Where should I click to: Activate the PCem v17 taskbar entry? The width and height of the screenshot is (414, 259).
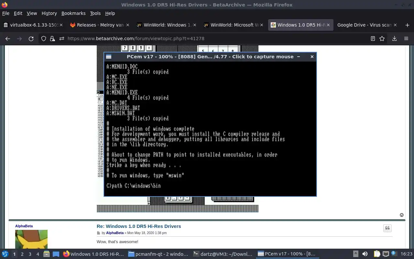pyautogui.click(x=288, y=254)
